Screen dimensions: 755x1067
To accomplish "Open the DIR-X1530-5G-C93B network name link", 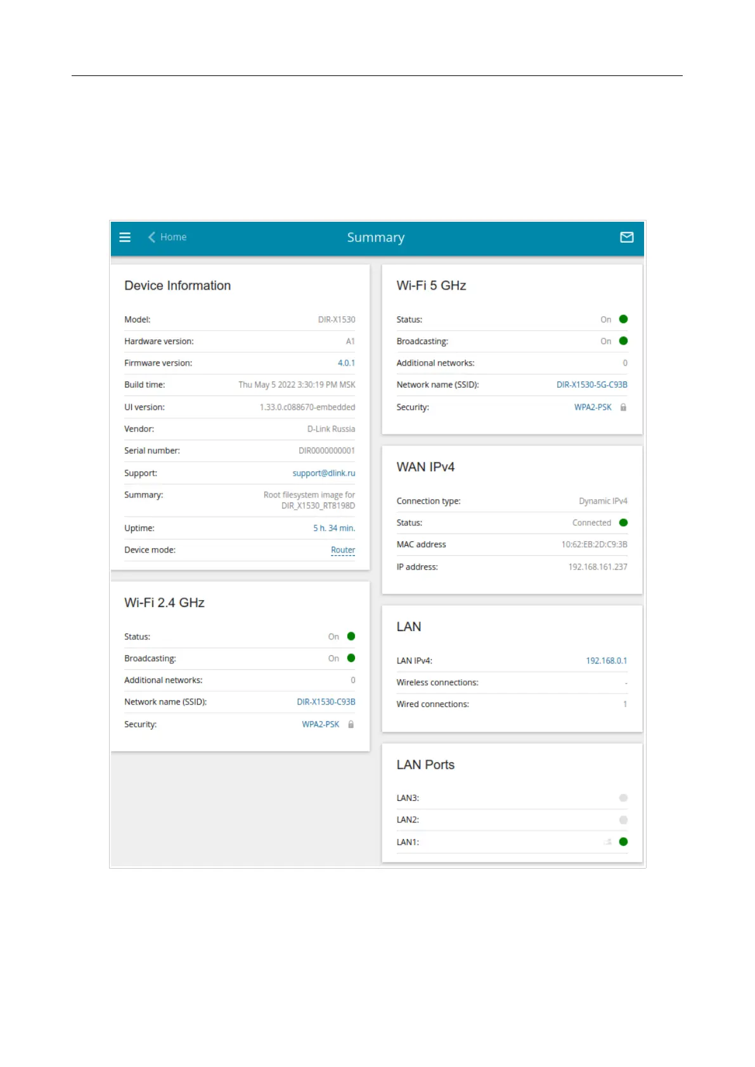I will click(x=592, y=385).
